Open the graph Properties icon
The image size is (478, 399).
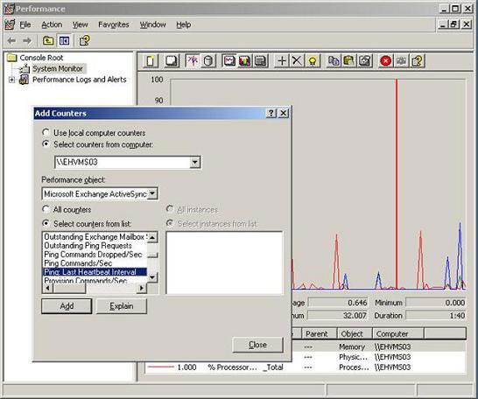[x=364, y=61]
